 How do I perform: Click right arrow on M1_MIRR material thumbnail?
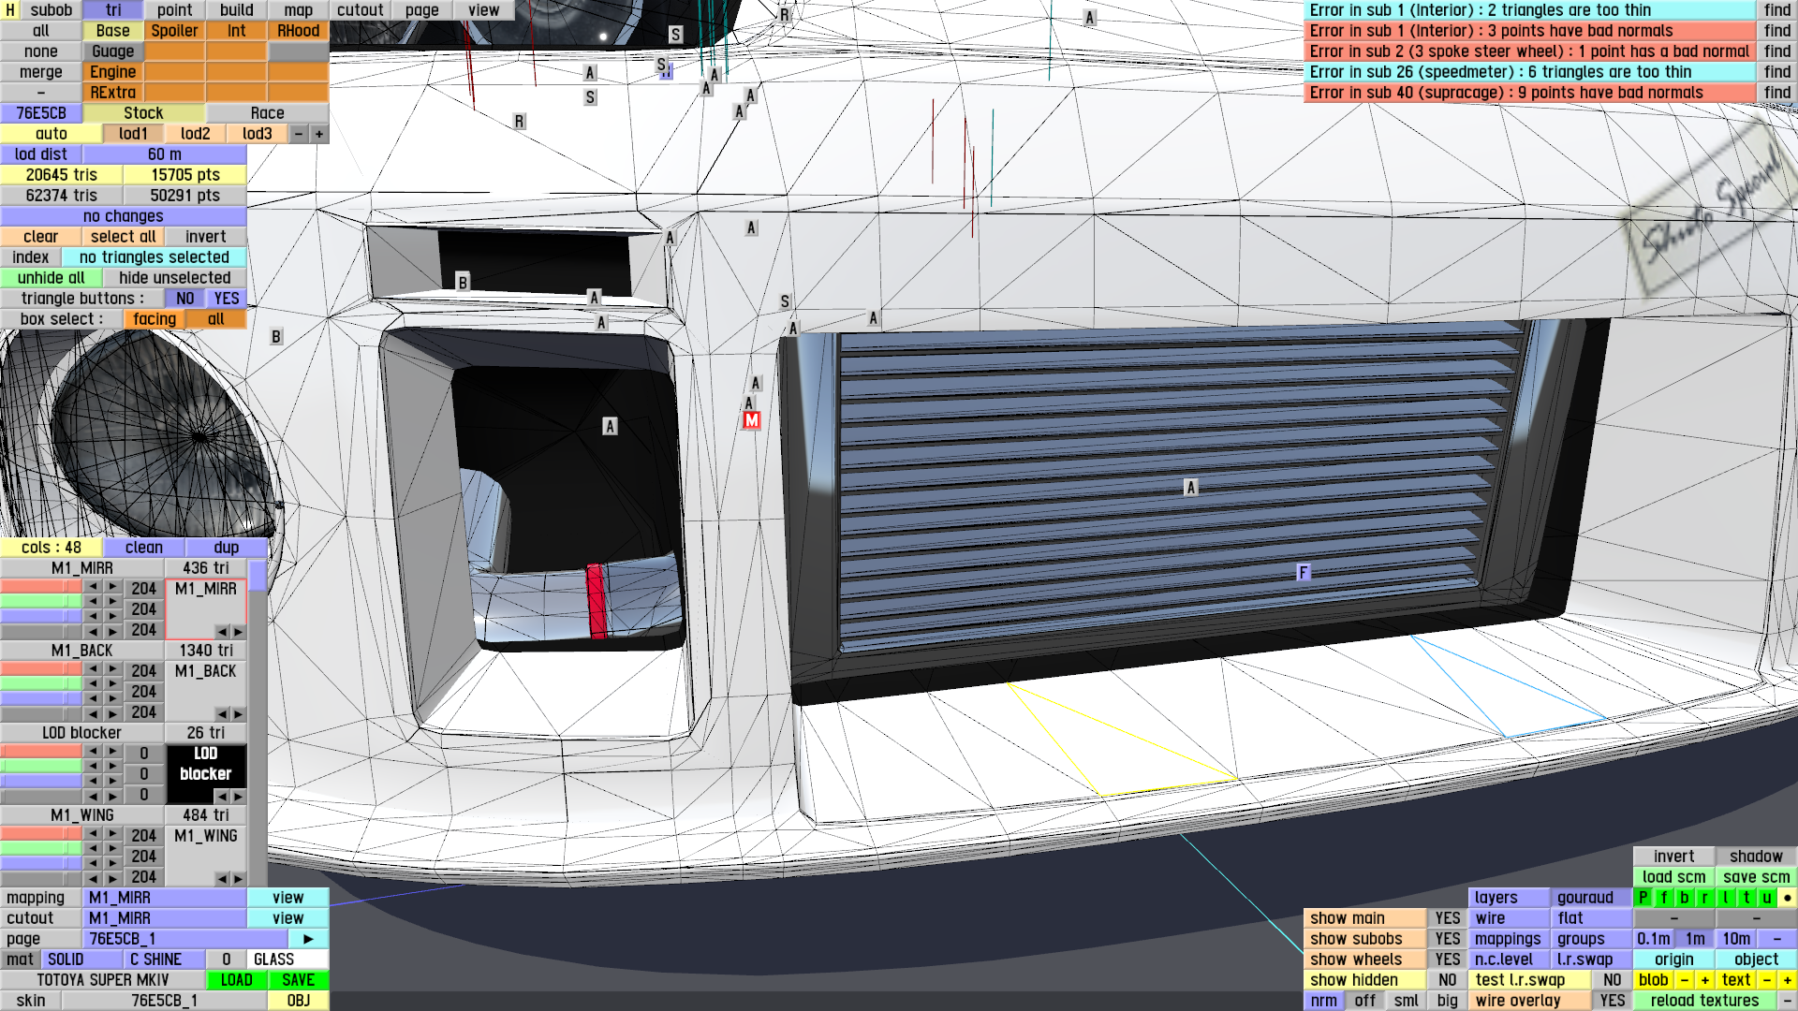tap(238, 632)
